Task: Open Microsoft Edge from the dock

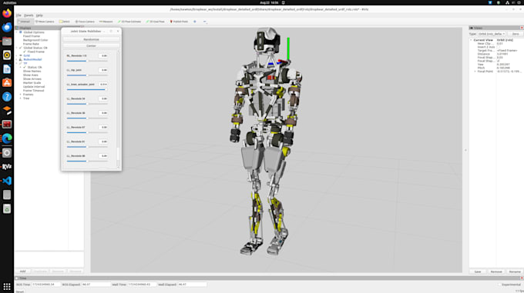Action: (x=7, y=138)
